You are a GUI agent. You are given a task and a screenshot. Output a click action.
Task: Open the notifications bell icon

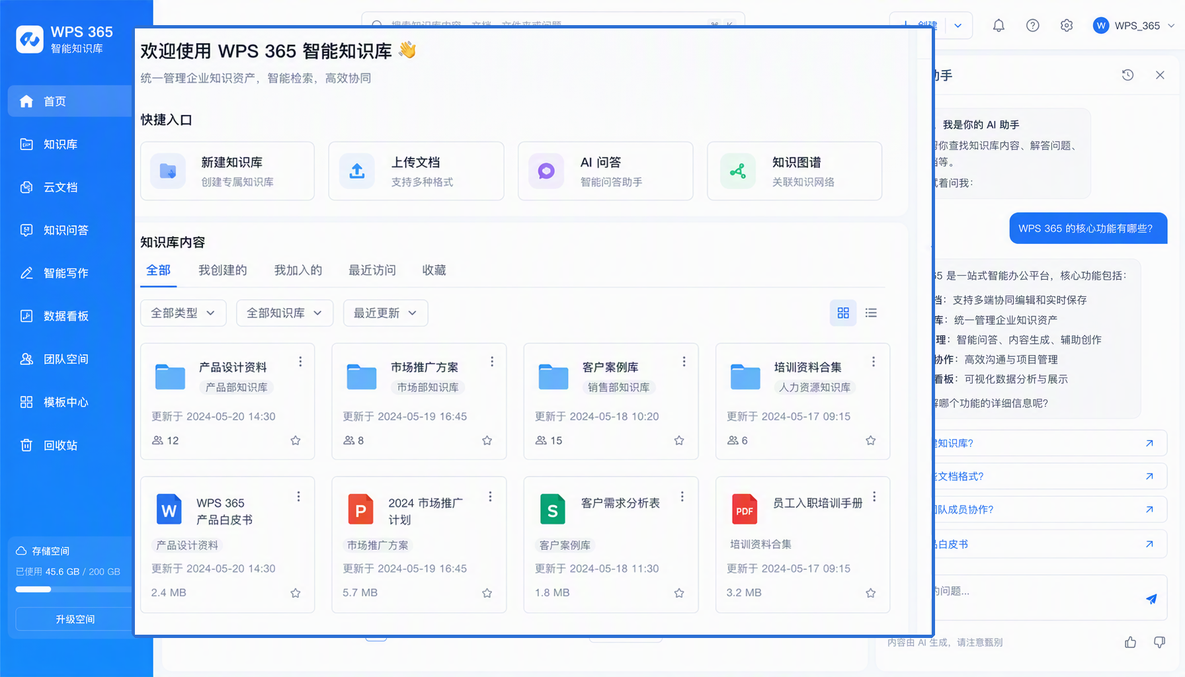[999, 26]
